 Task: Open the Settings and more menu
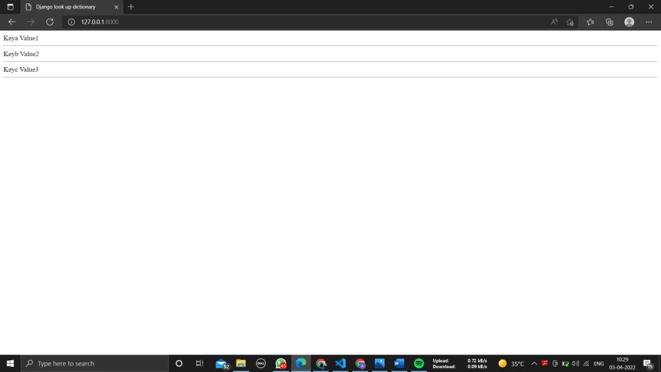tap(649, 21)
